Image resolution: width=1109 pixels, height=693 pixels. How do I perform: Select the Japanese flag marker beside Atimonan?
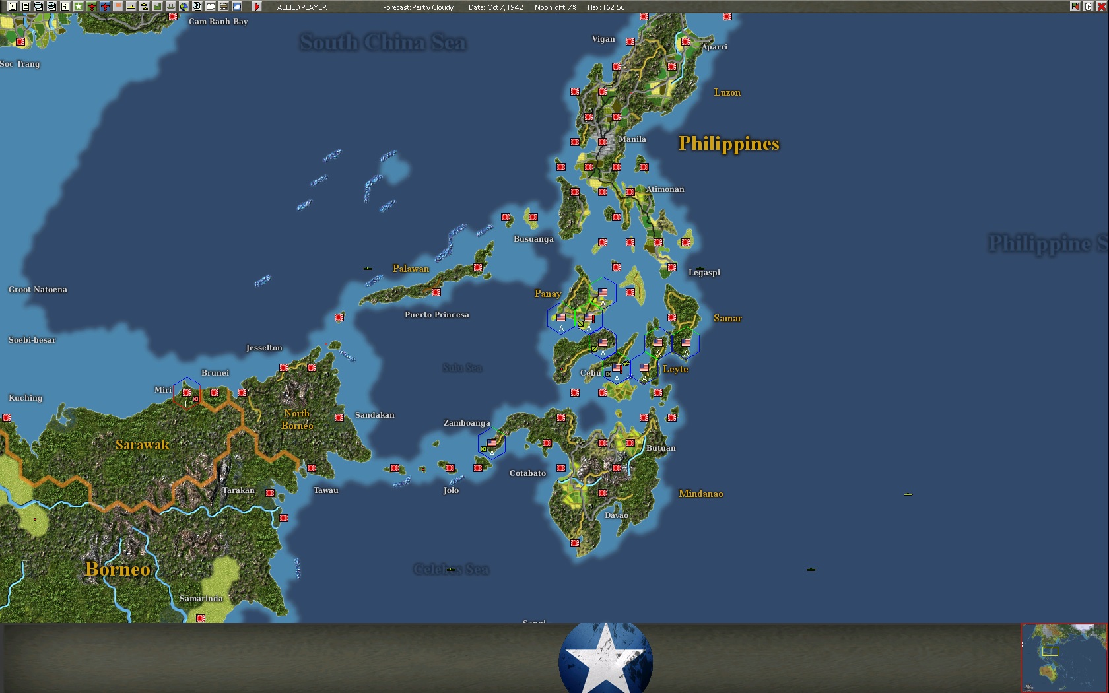[630, 192]
